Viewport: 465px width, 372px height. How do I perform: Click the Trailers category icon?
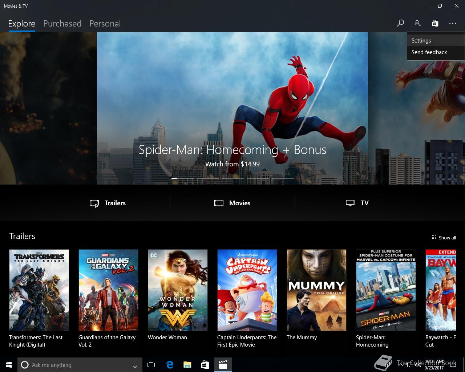(94, 203)
